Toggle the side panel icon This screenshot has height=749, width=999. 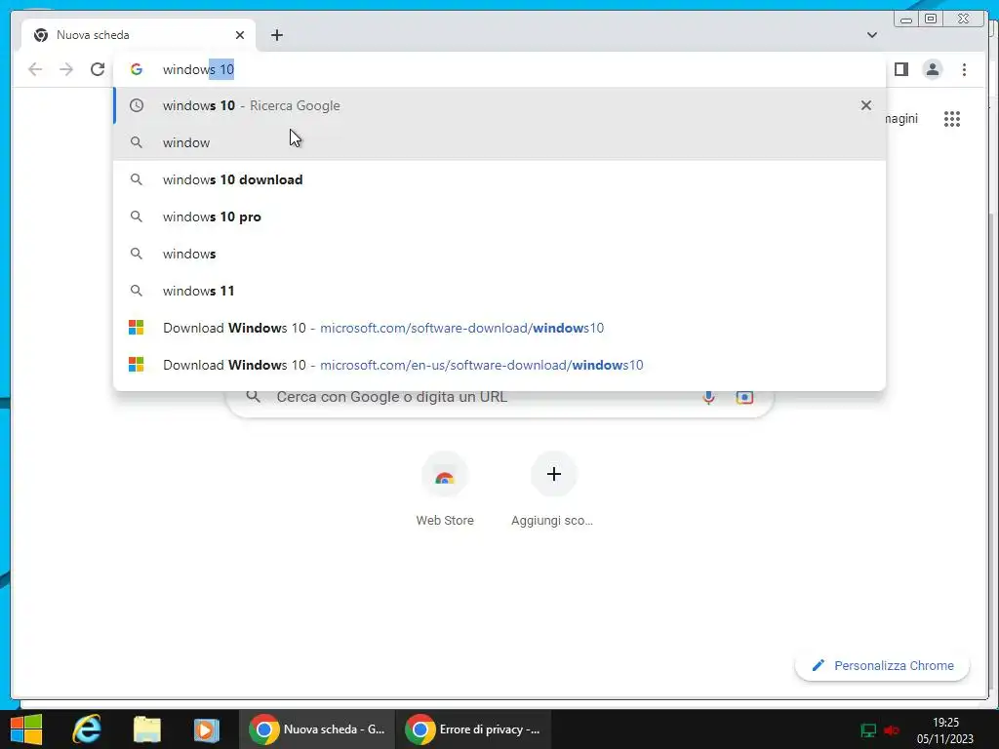pos(900,69)
